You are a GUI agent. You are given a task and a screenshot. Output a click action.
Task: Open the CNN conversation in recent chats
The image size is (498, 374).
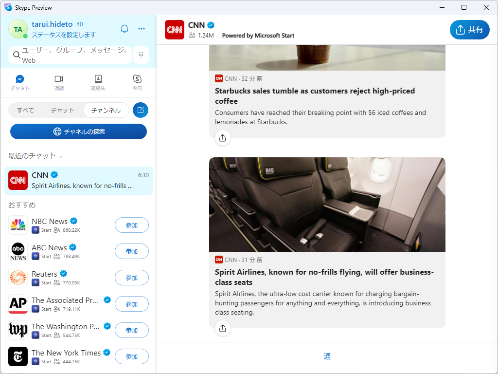pyautogui.click(x=78, y=180)
